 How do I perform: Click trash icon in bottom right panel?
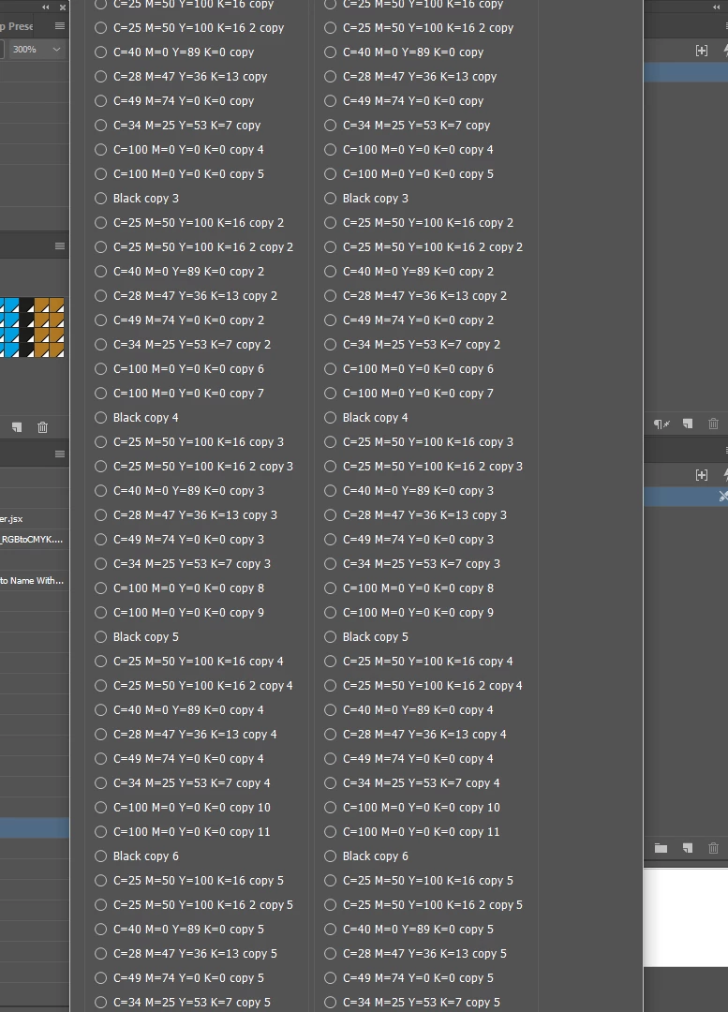(713, 848)
